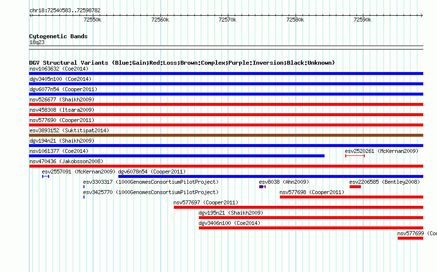Click the blue bar under dgv6077n54

tap(226, 94)
